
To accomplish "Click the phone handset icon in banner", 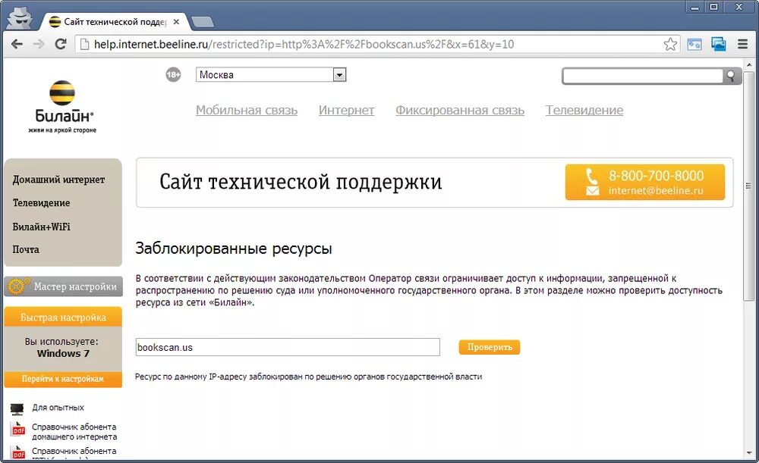I will [x=592, y=176].
